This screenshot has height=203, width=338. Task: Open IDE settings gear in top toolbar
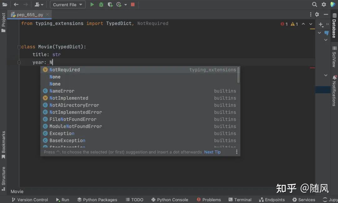[324, 4]
